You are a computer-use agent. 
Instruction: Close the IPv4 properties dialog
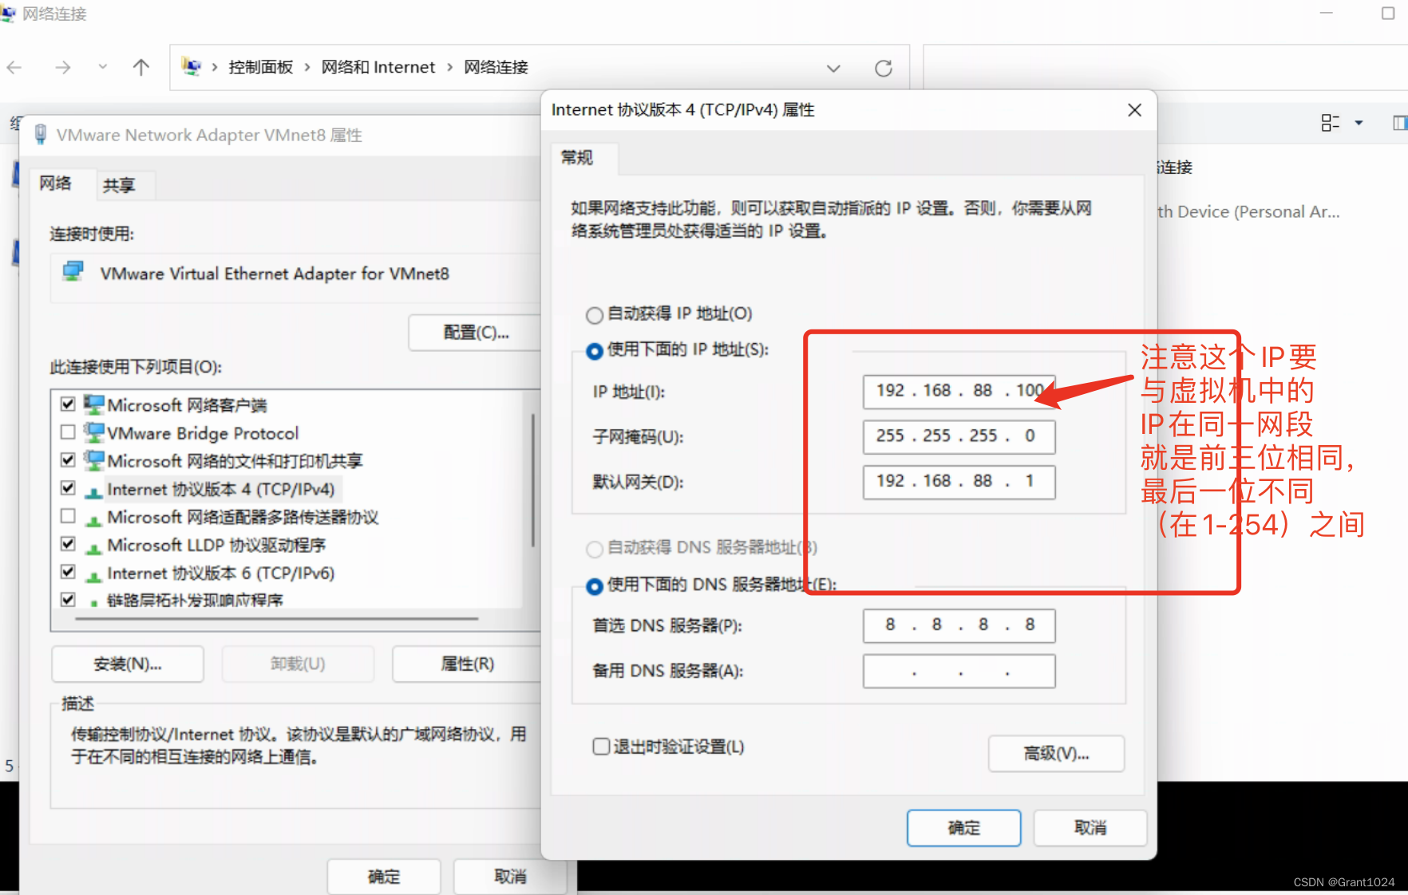point(1134,110)
